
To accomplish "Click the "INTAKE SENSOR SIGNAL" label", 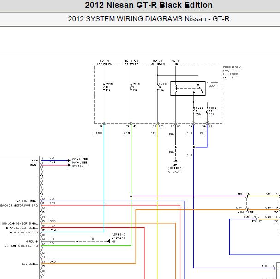I will (x=22, y=228).
